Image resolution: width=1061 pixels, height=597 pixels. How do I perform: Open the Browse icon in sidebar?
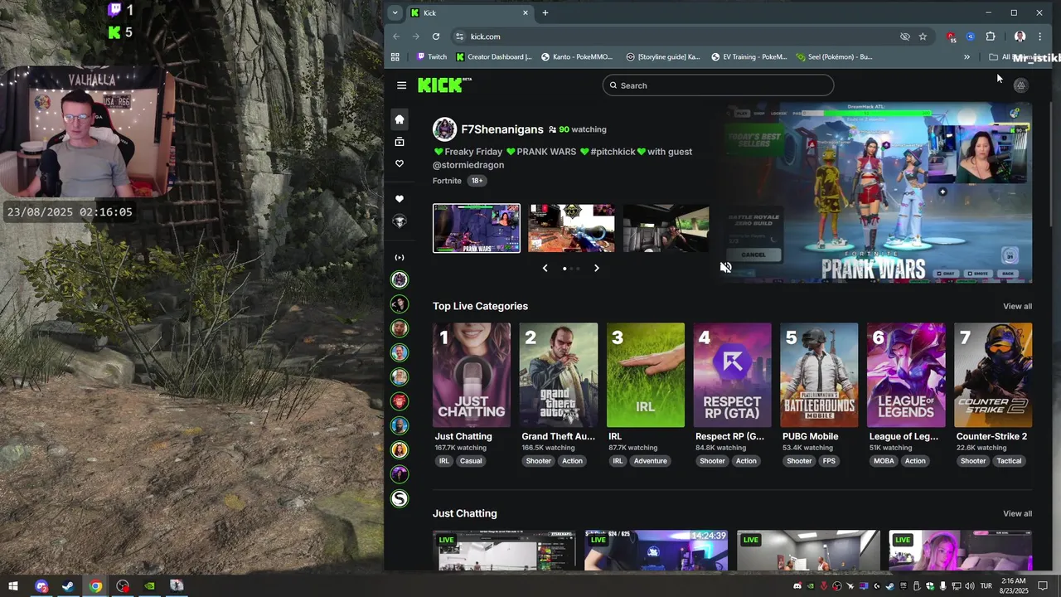400,142
